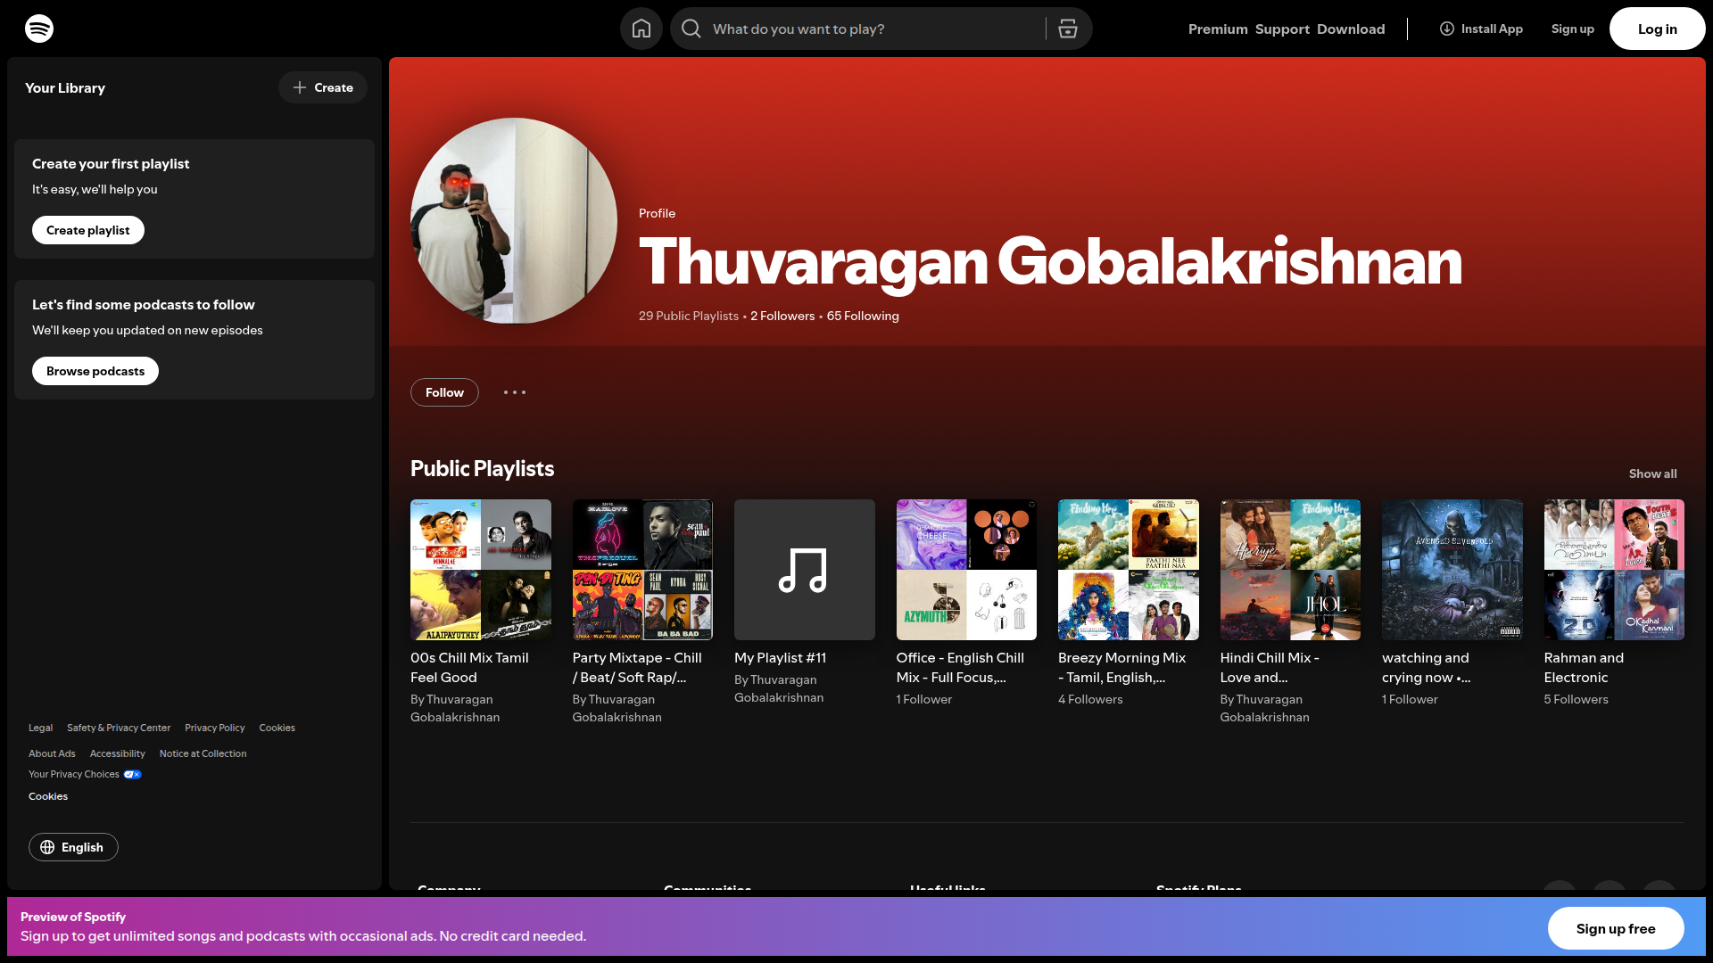This screenshot has width=1713, height=963.
Task: Follow Thuvaragan Gobalakrishnan's profile
Action: (x=444, y=392)
